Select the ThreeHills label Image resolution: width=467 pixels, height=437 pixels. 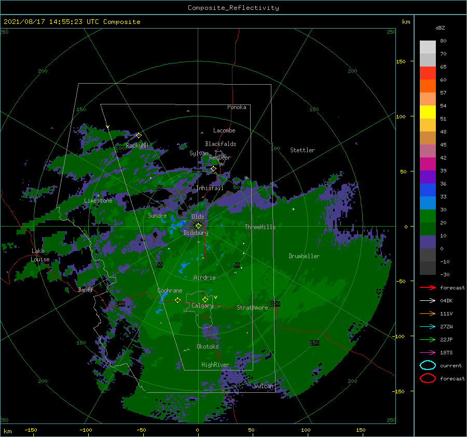260,227
